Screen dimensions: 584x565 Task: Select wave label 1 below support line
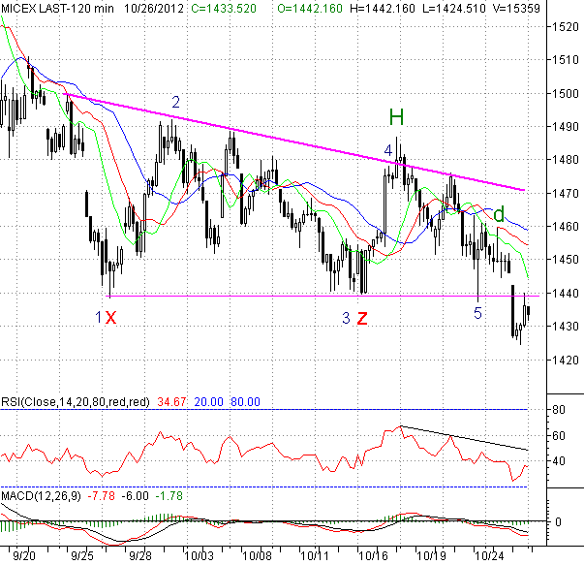99,318
